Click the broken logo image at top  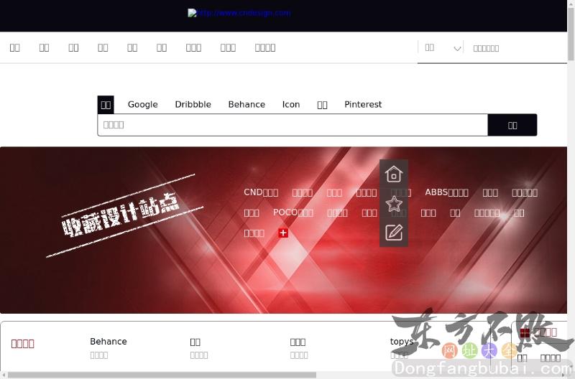pyautogui.click(x=239, y=13)
